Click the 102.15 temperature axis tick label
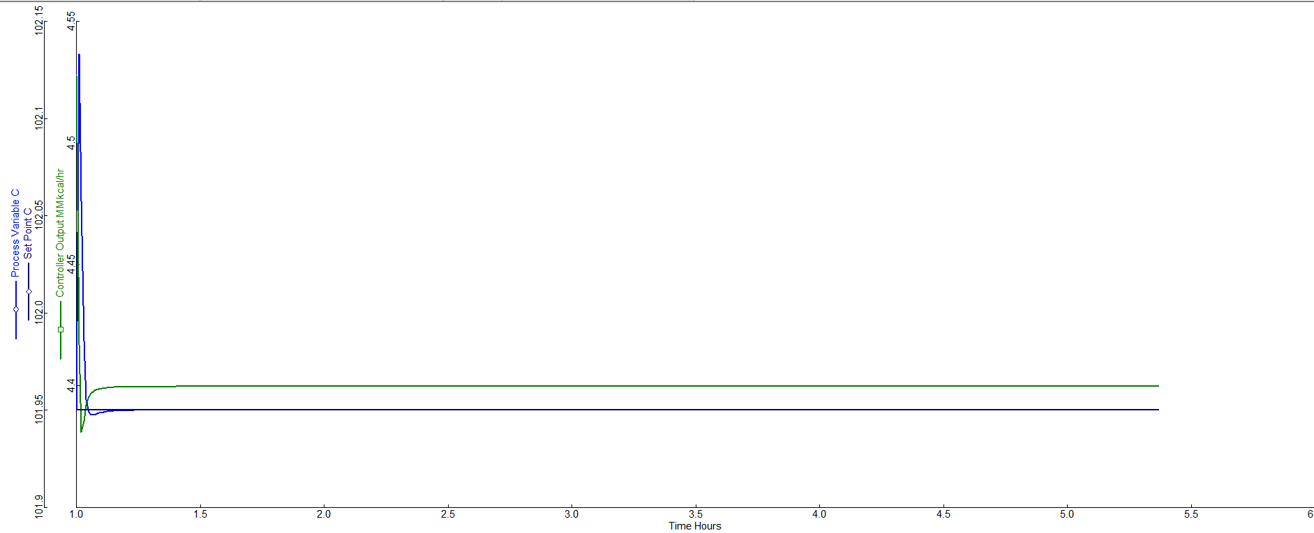1314x533 pixels. click(38, 20)
